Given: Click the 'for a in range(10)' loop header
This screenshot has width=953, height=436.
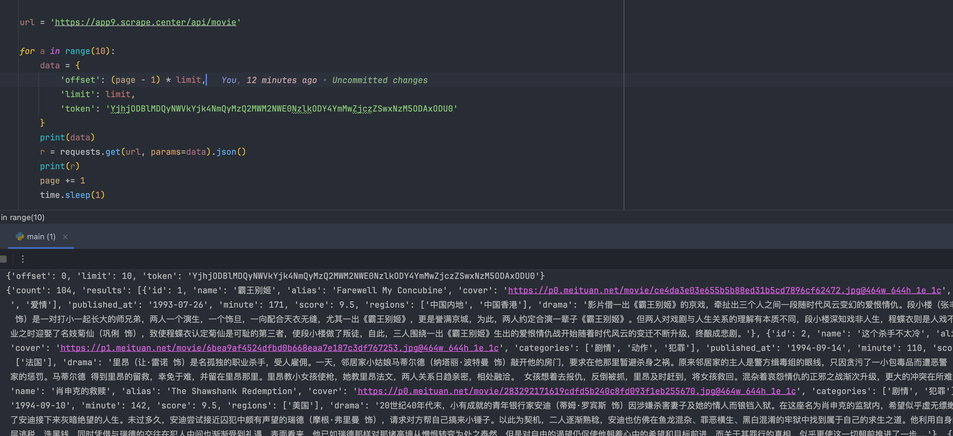Looking at the screenshot, I should [67, 51].
